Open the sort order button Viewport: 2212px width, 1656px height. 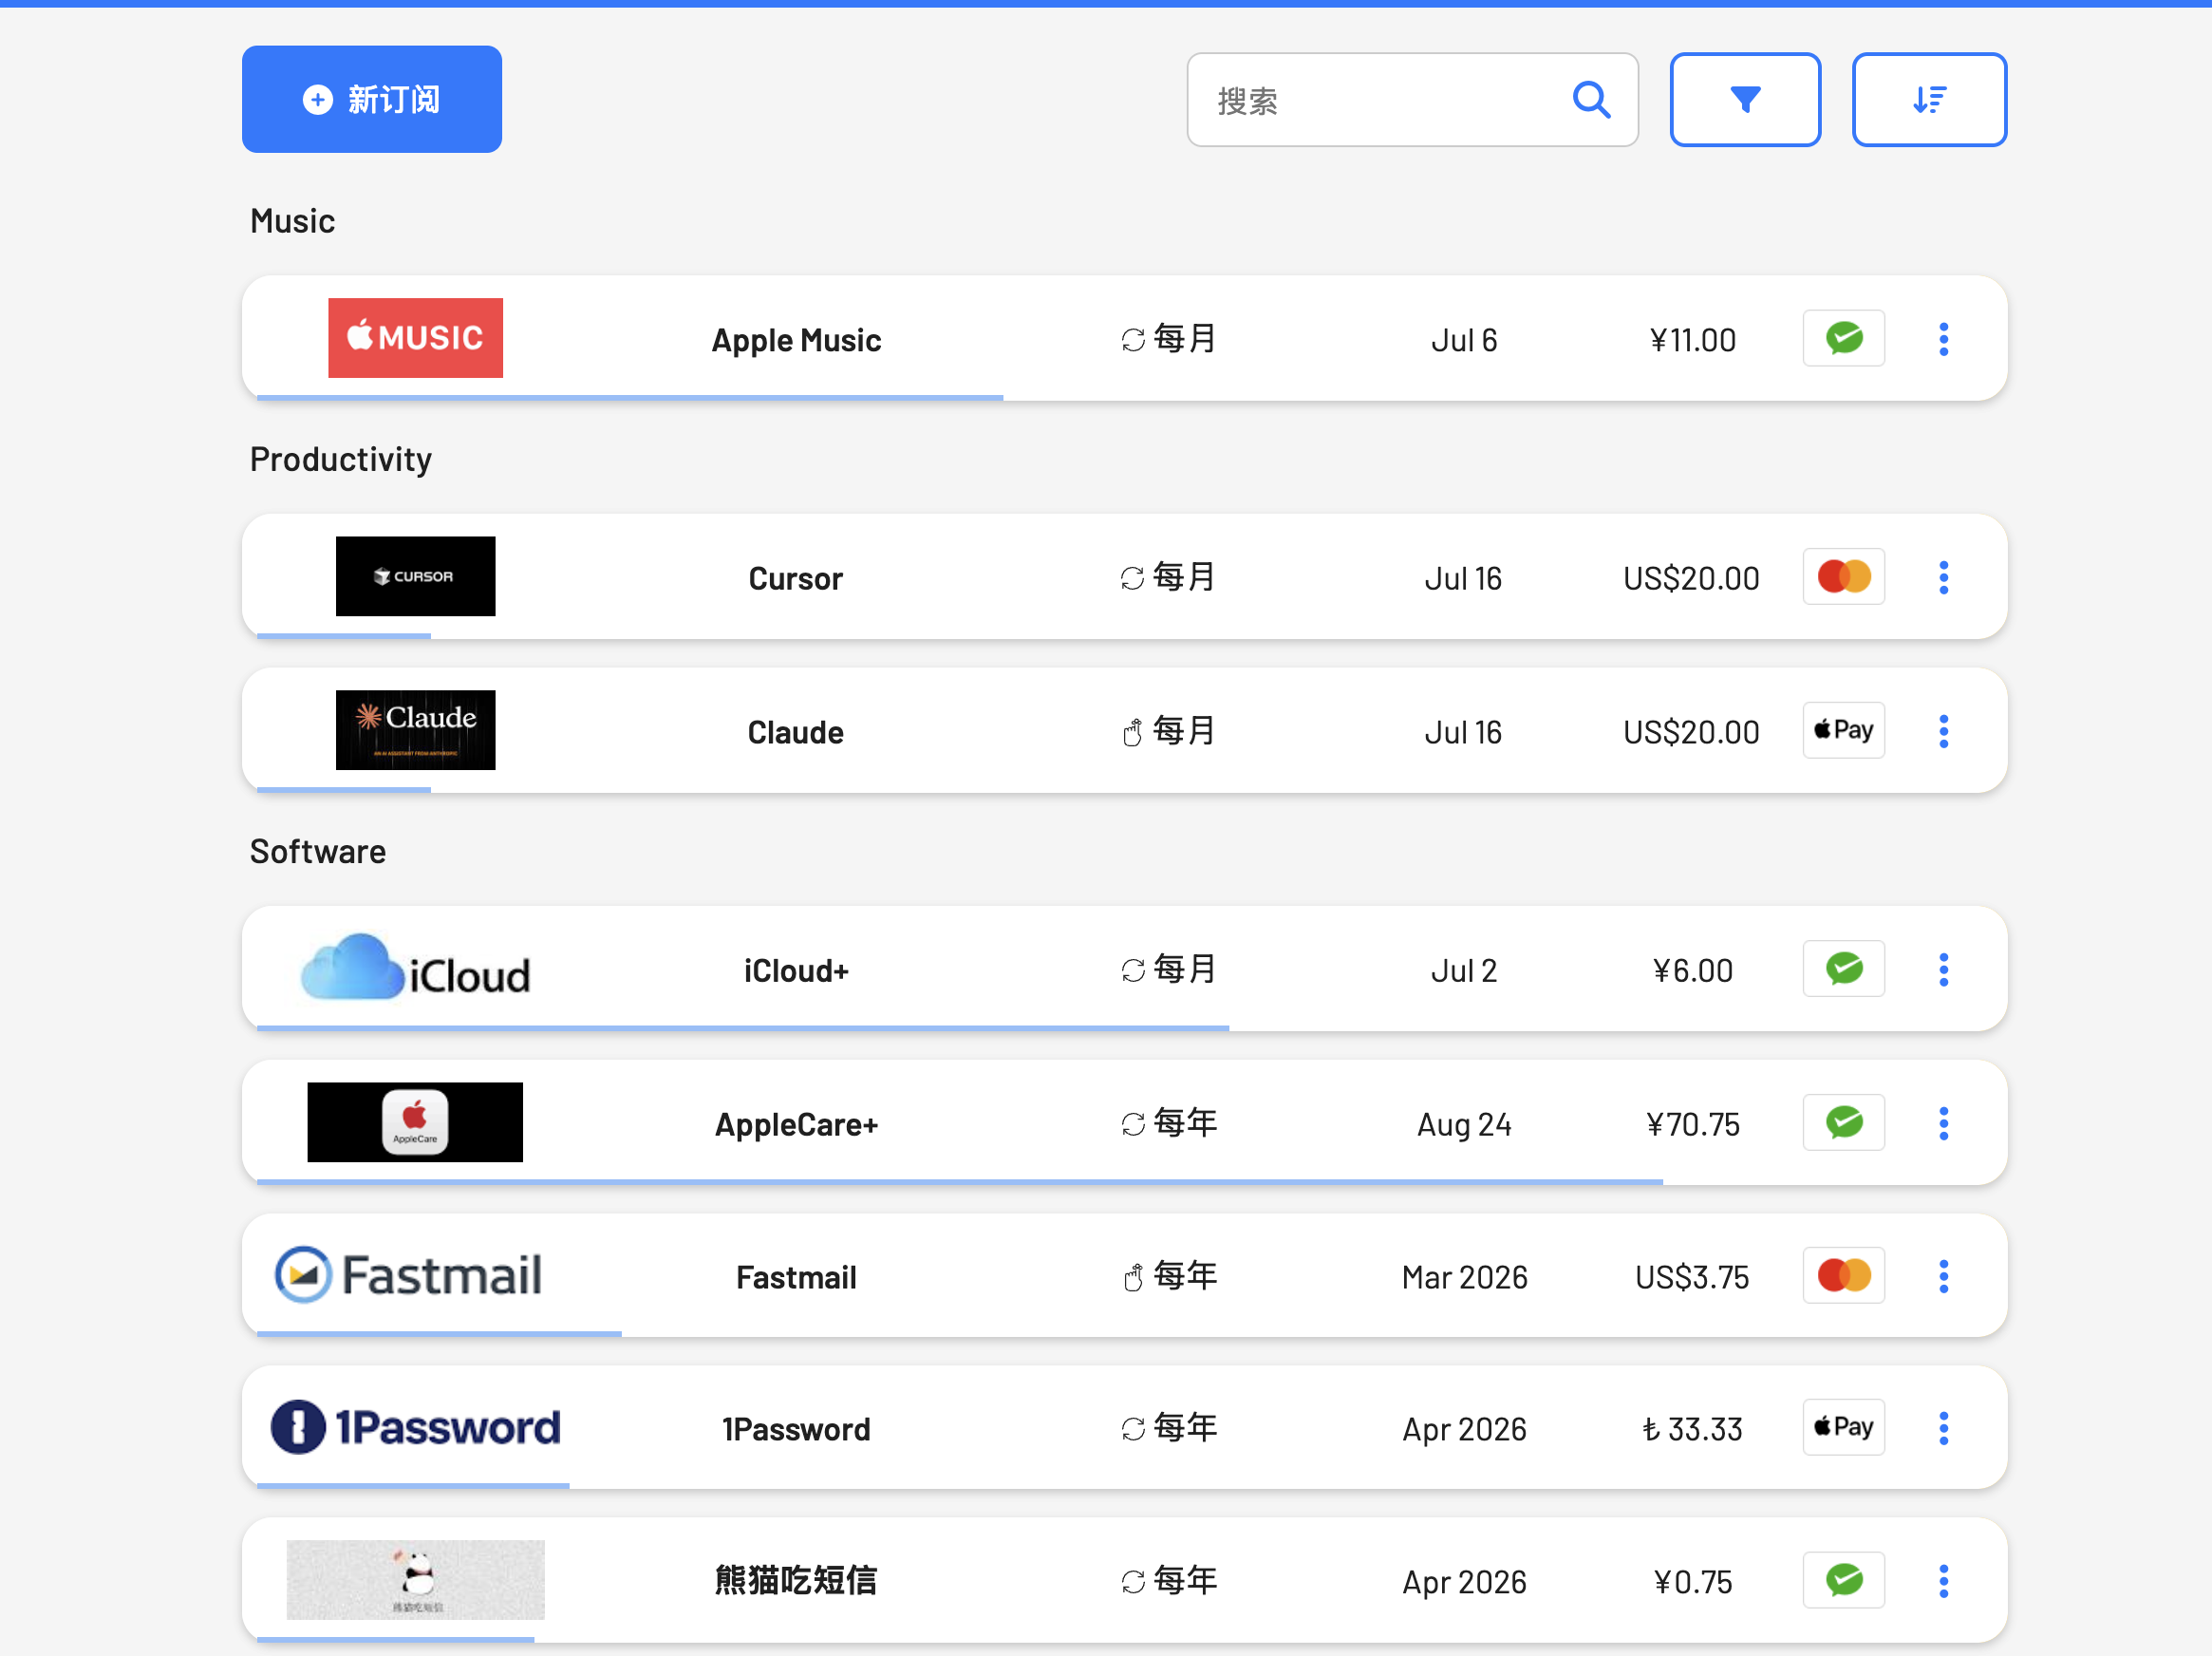(x=1929, y=100)
